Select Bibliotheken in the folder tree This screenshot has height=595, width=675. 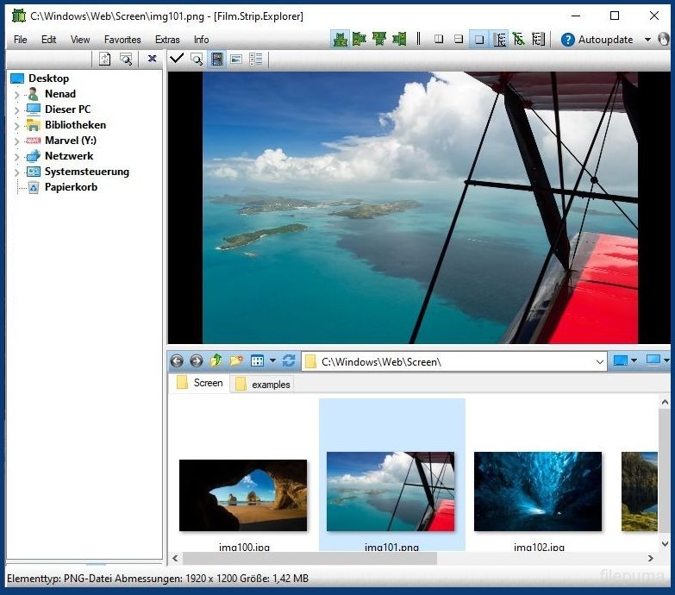point(75,125)
